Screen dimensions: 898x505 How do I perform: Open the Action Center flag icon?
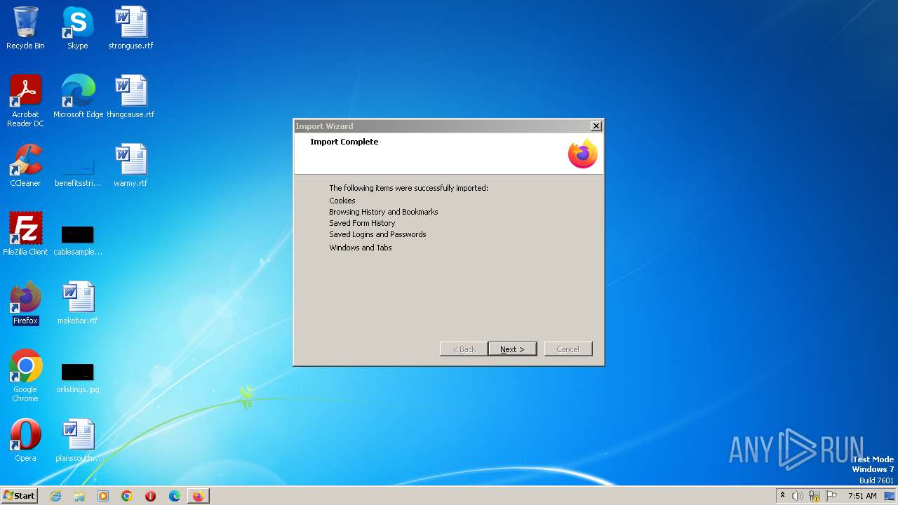tap(831, 496)
